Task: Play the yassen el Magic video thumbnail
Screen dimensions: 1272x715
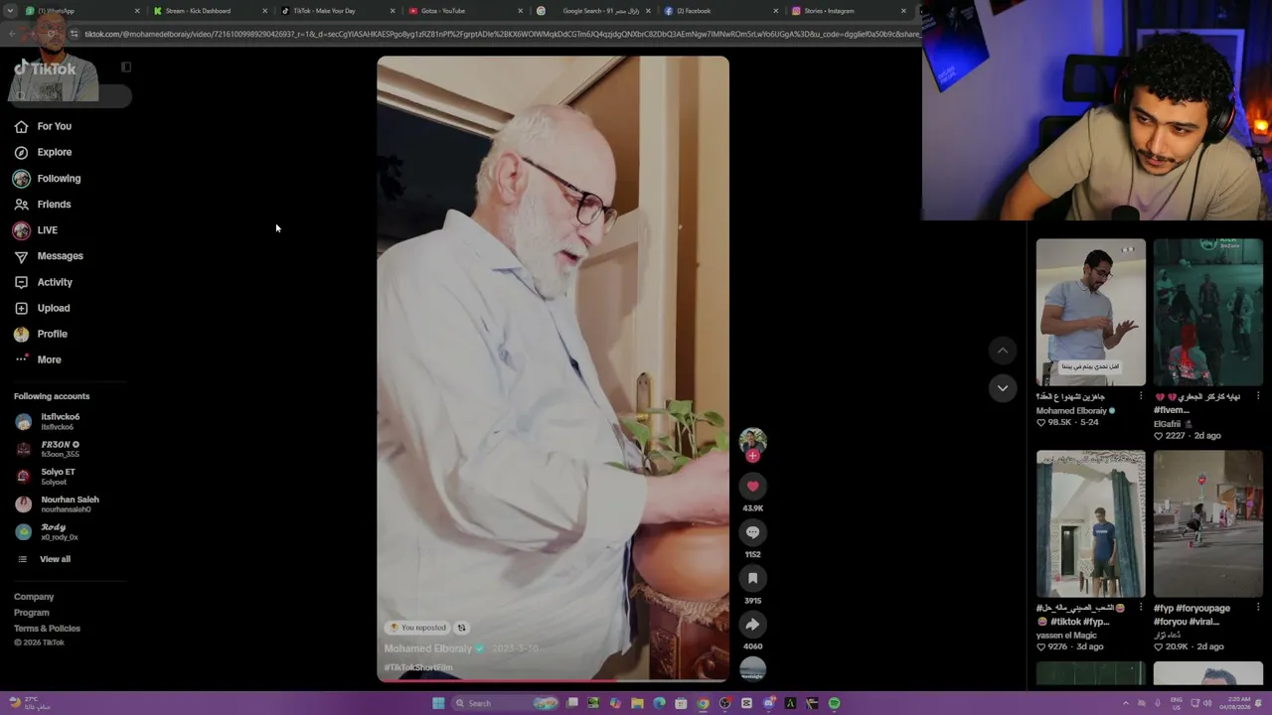Action: 1090,523
